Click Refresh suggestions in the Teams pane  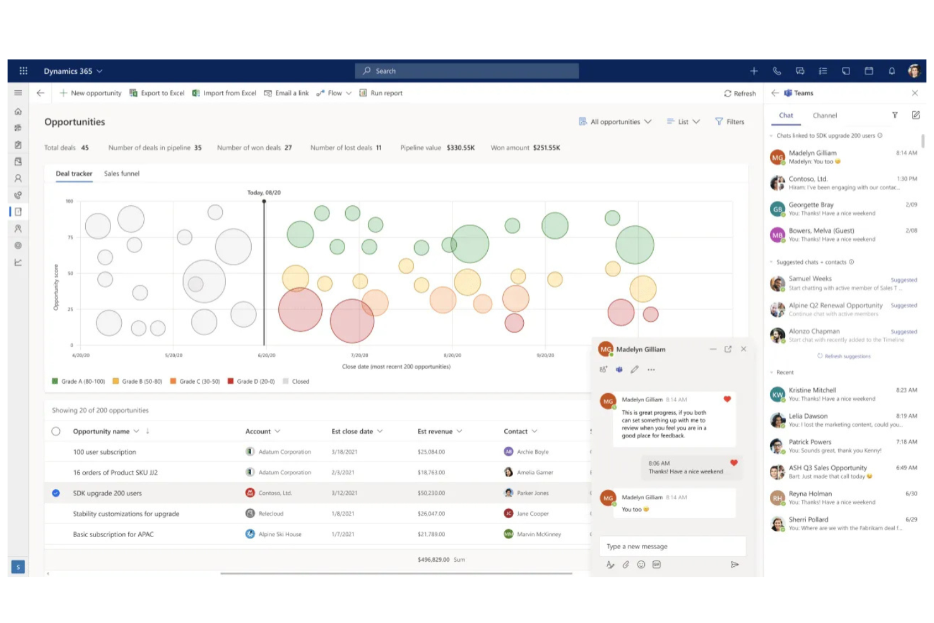point(844,356)
